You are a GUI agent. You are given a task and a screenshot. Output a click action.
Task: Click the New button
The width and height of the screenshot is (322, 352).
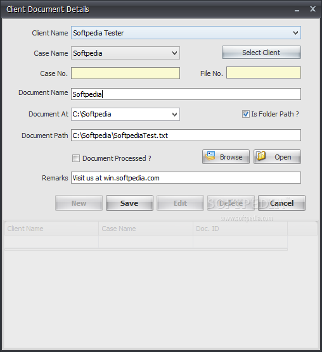point(79,203)
